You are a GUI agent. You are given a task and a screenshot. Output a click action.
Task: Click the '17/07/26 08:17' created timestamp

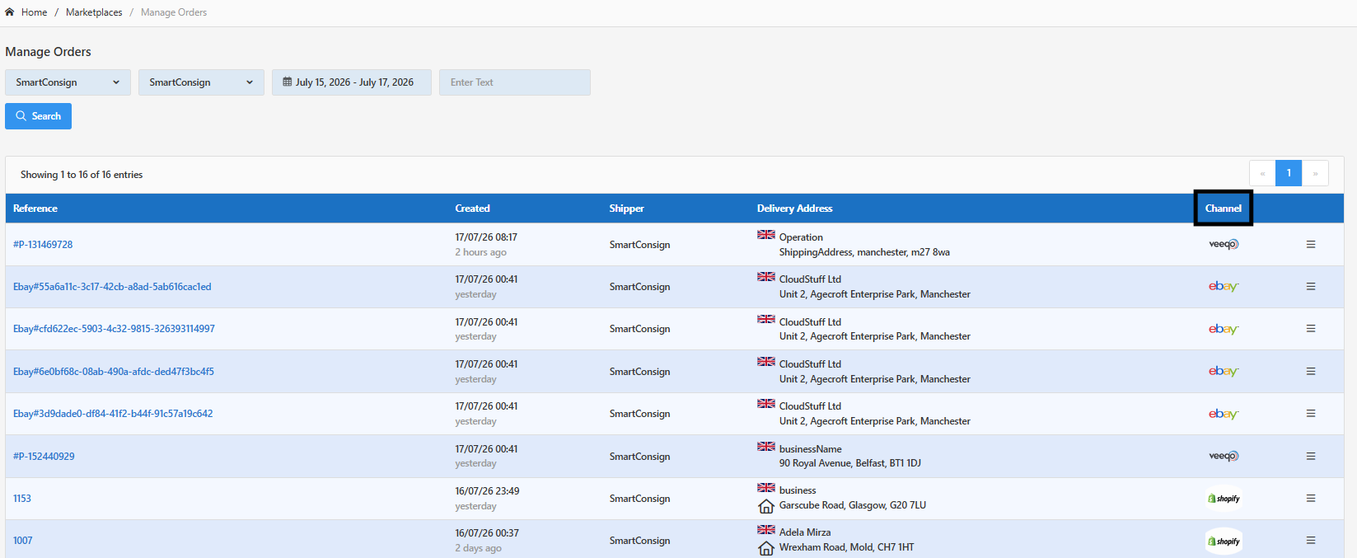[x=486, y=237]
